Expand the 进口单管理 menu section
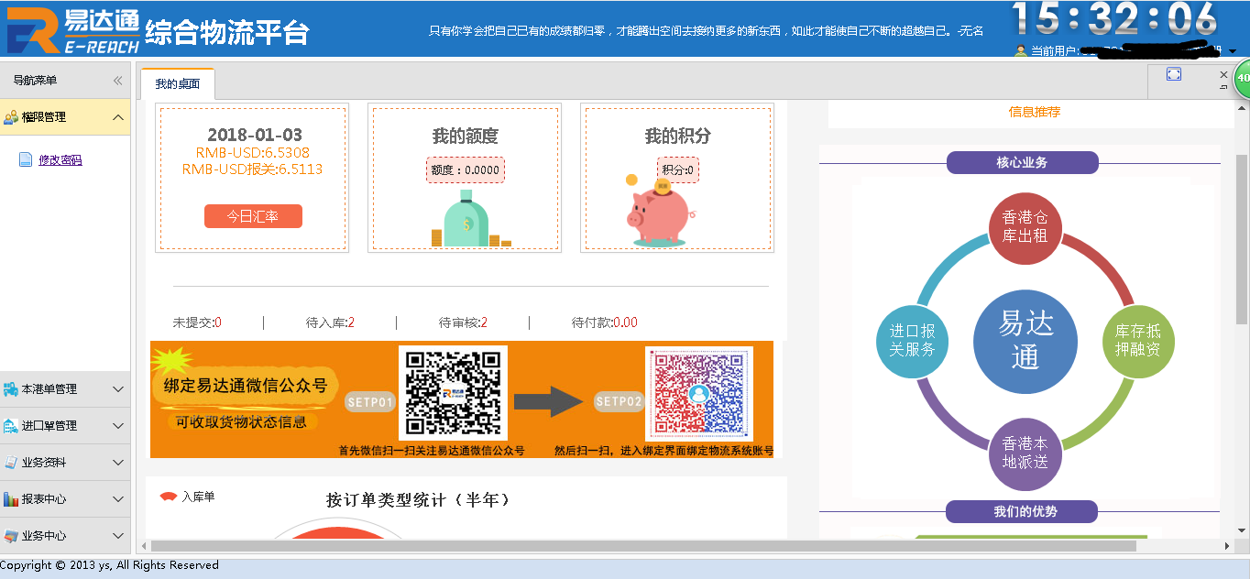The height and width of the screenshot is (579, 1250). coord(117,426)
